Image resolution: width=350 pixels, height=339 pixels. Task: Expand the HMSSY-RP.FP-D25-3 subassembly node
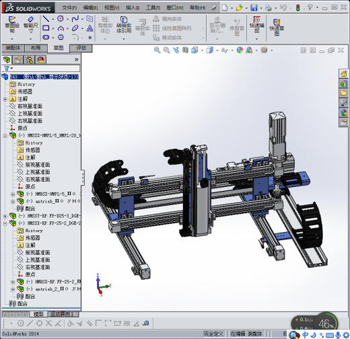click(5, 216)
